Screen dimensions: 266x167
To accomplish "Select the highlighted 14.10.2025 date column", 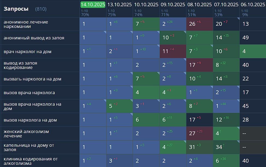I will (x=93, y=5).
